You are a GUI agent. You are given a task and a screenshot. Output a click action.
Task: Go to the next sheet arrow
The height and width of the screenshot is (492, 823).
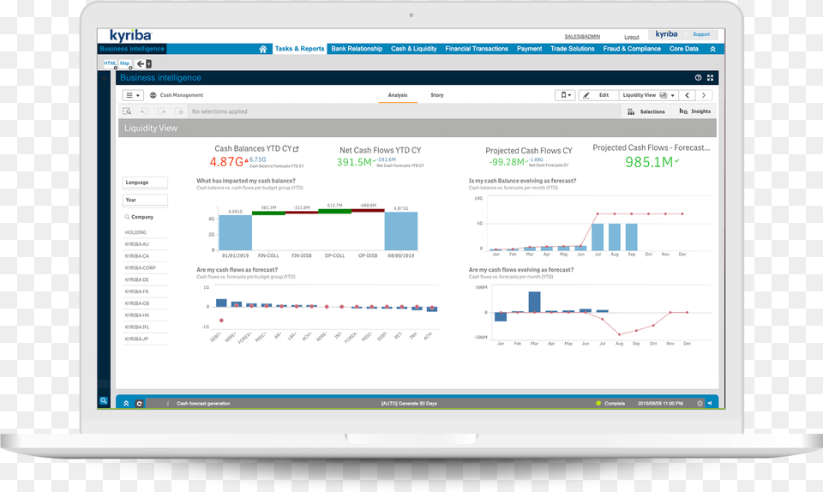705,95
